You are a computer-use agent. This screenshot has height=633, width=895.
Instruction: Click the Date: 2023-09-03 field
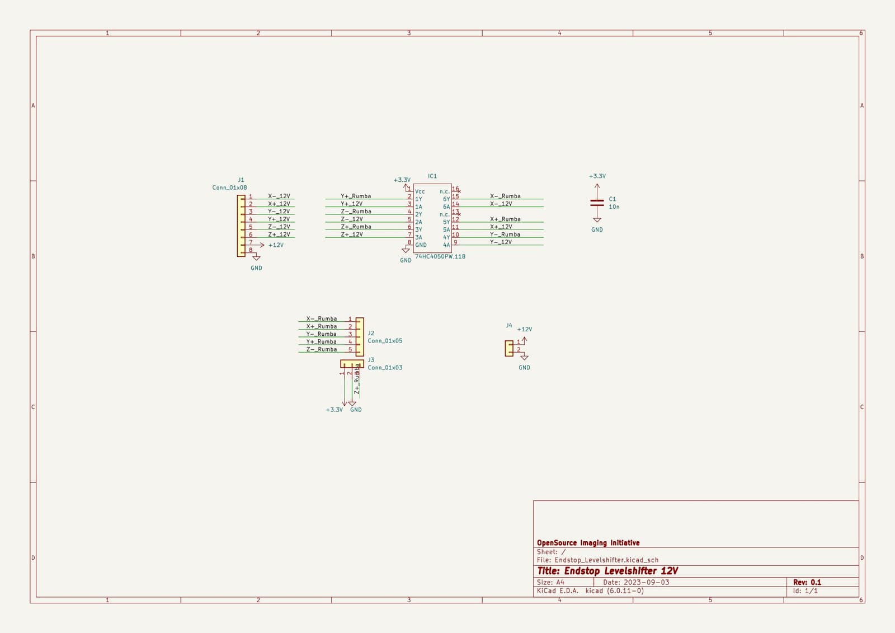click(x=636, y=582)
